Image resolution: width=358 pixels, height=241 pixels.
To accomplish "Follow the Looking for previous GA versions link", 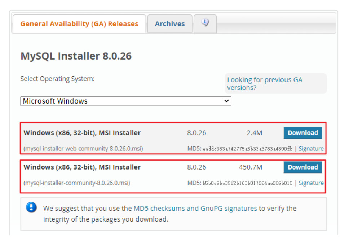I will pyautogui.click(x=265, y=84).
